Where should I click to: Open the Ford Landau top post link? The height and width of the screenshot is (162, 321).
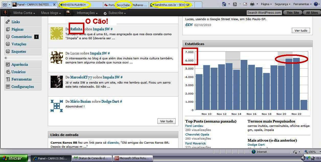point(194,126)
